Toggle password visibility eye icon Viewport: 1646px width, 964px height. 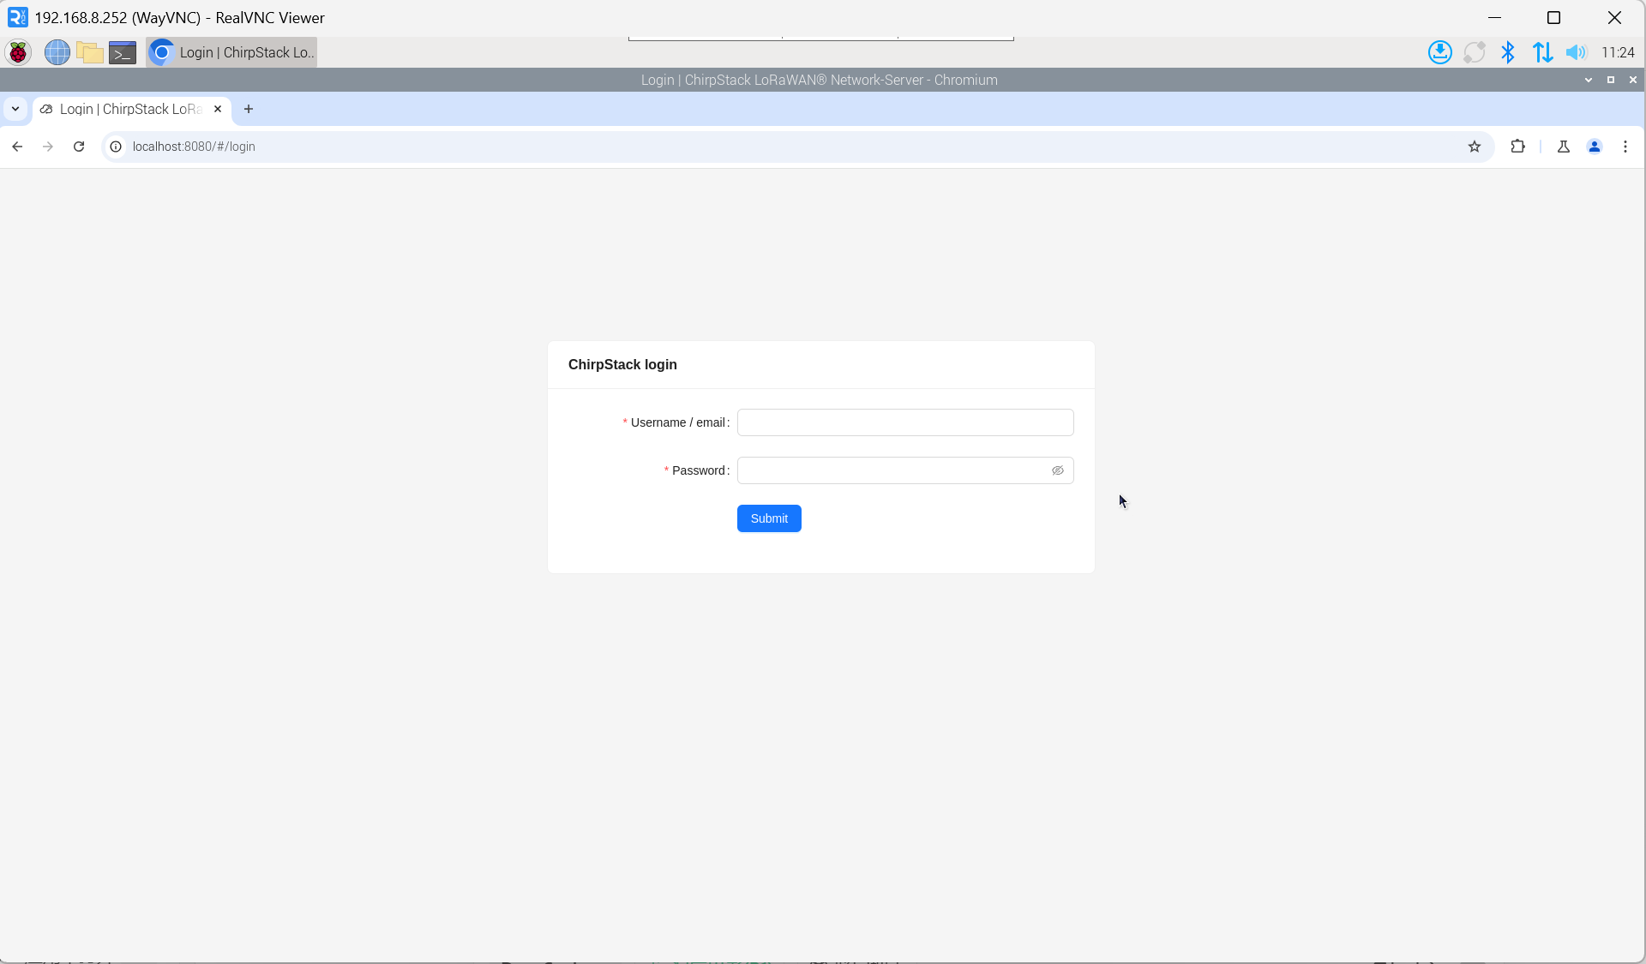1057,470
